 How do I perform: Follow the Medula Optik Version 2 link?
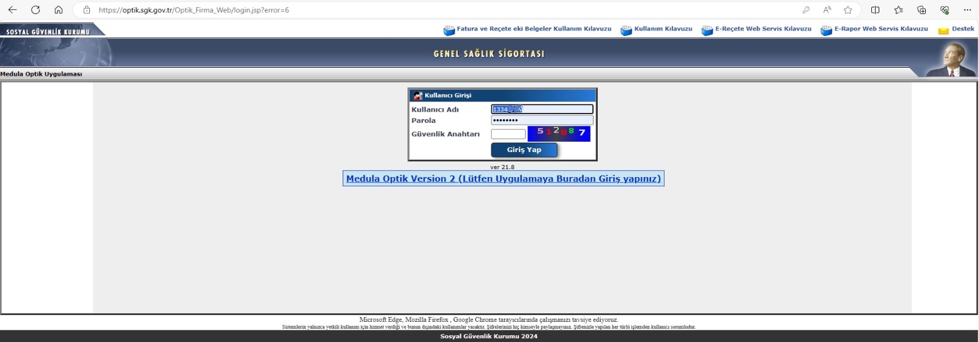click(x=503, y=179)
